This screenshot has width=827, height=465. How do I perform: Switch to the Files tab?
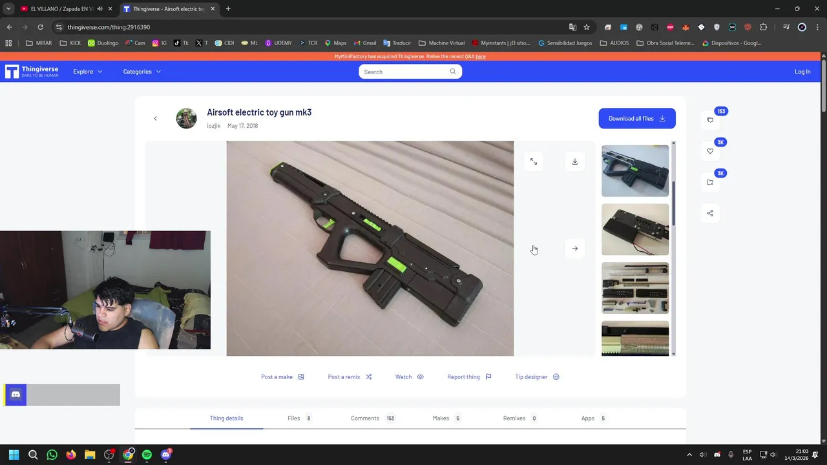coord(299,418)
